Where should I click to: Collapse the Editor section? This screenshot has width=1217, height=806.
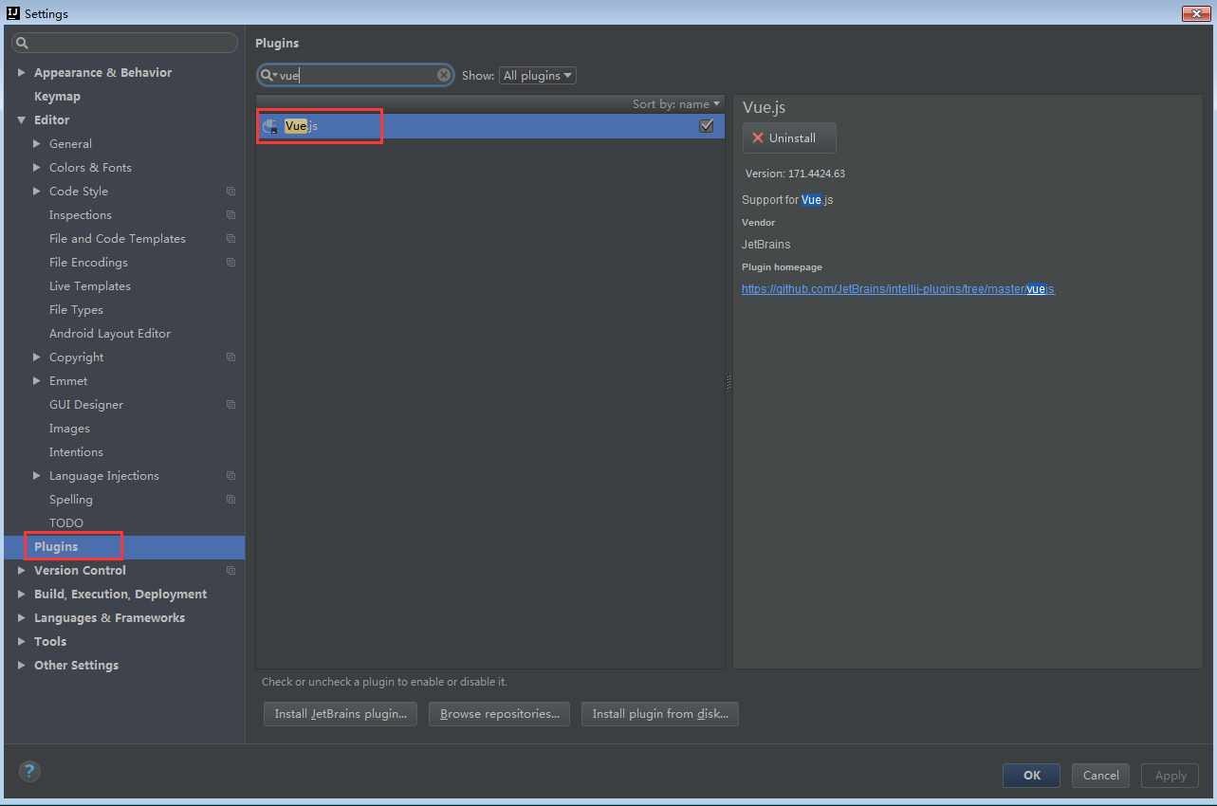(22, 120)
